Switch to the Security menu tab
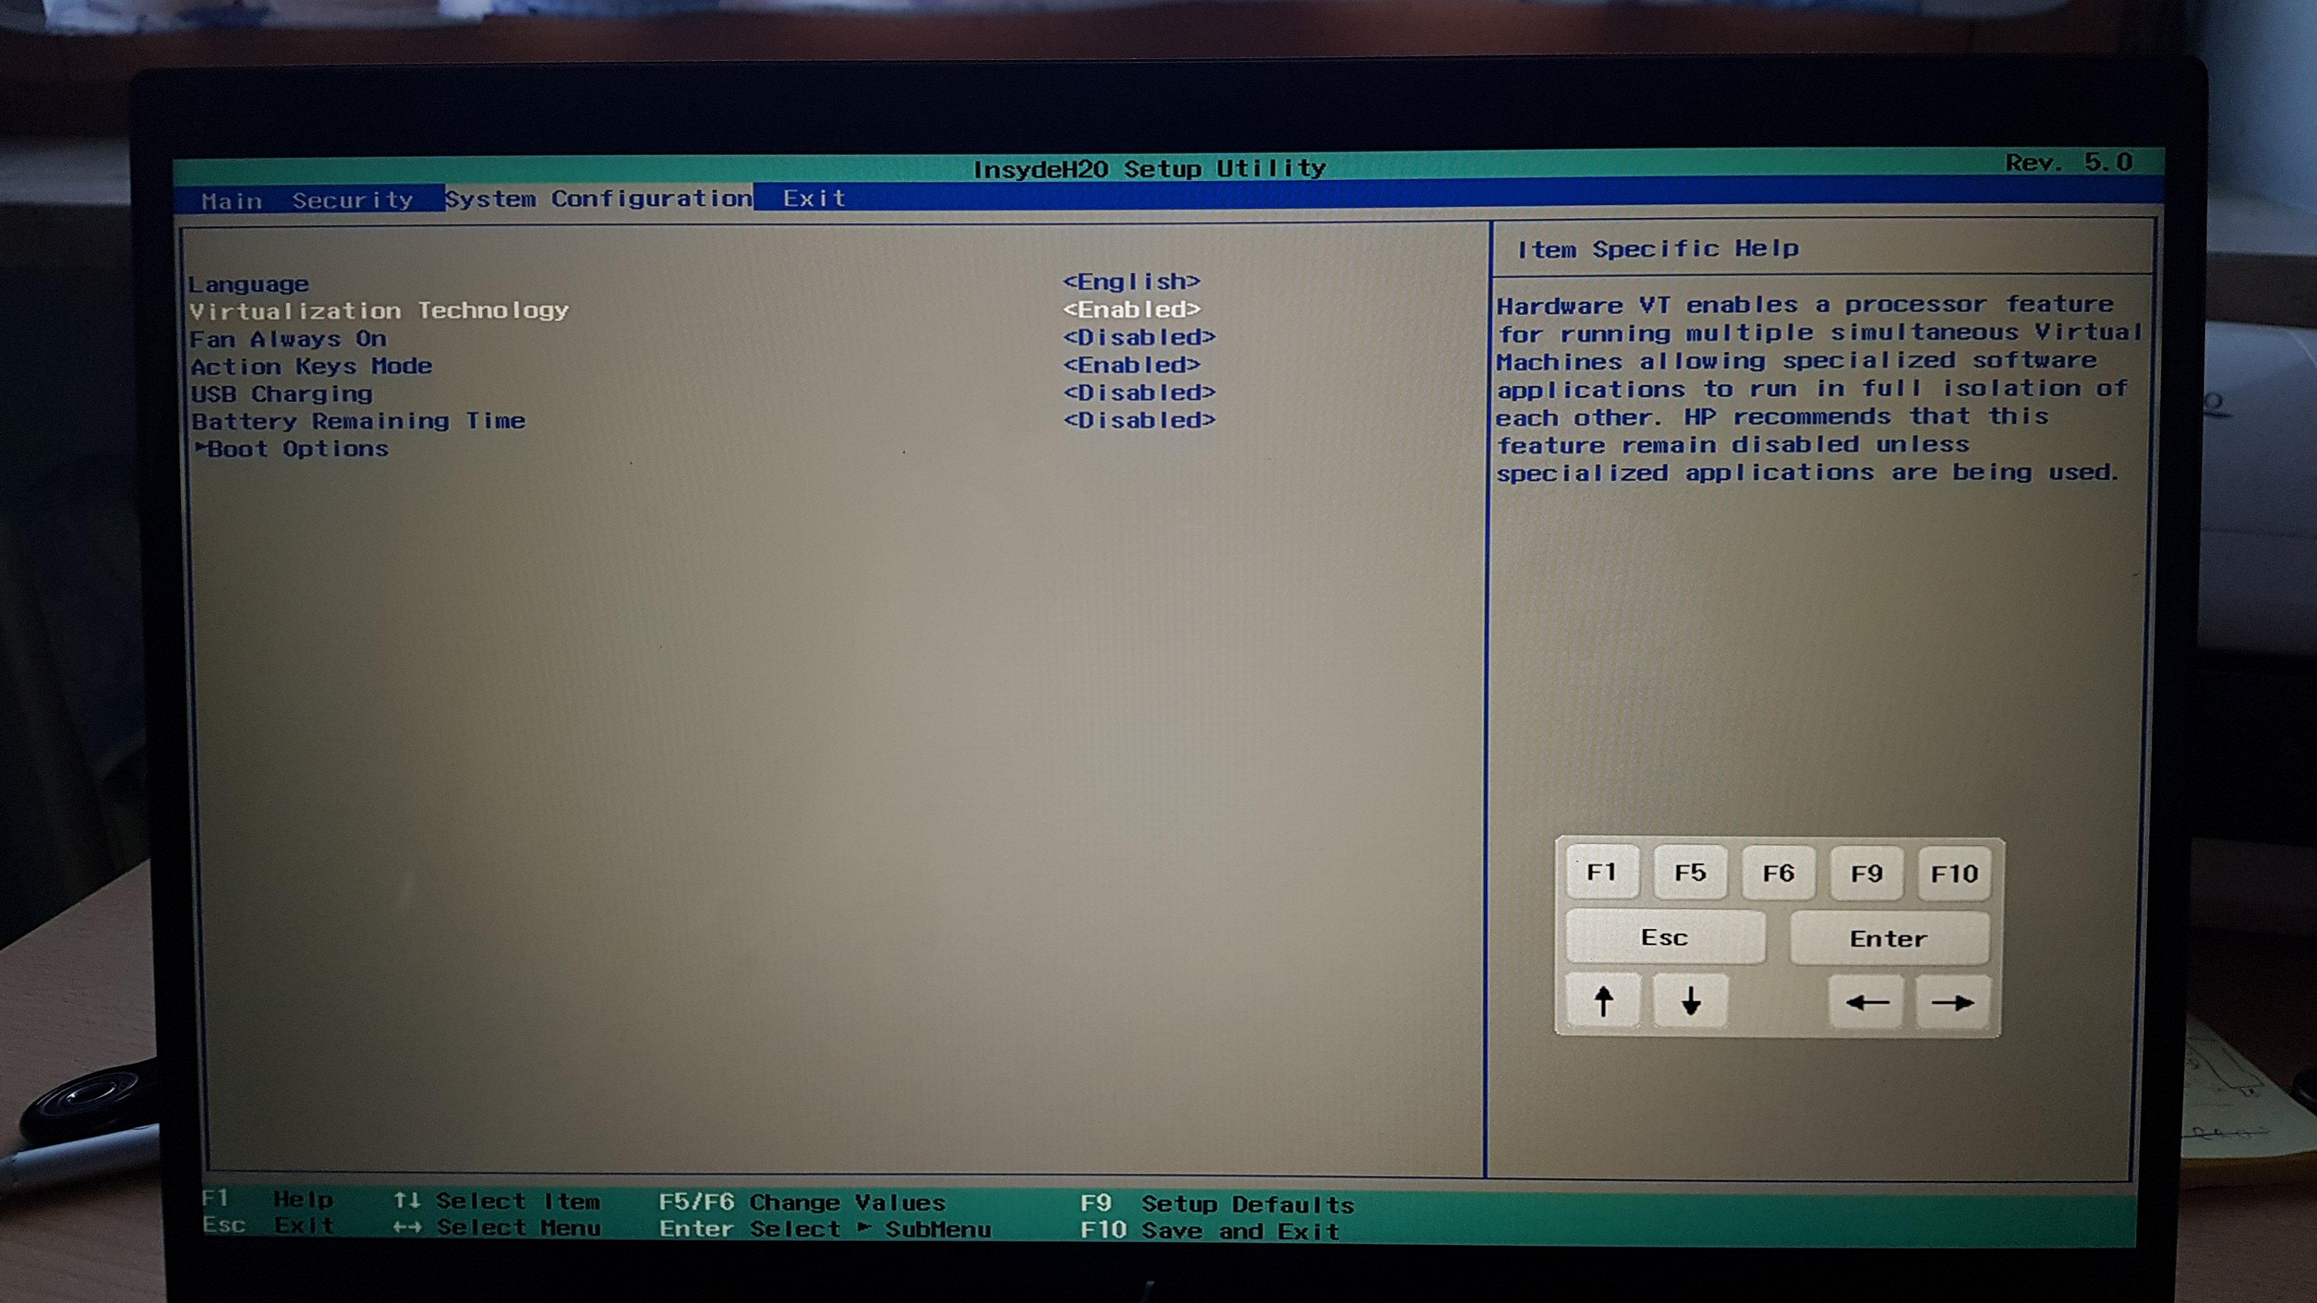The height and width of the screenshot is (1303, 2317). (x=352, y=200)
